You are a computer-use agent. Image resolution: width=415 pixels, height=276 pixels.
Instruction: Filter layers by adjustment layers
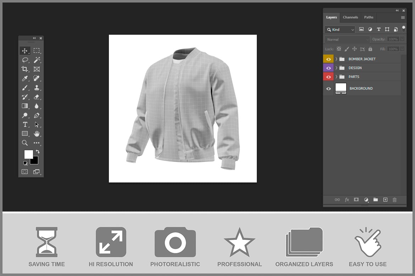370,29
